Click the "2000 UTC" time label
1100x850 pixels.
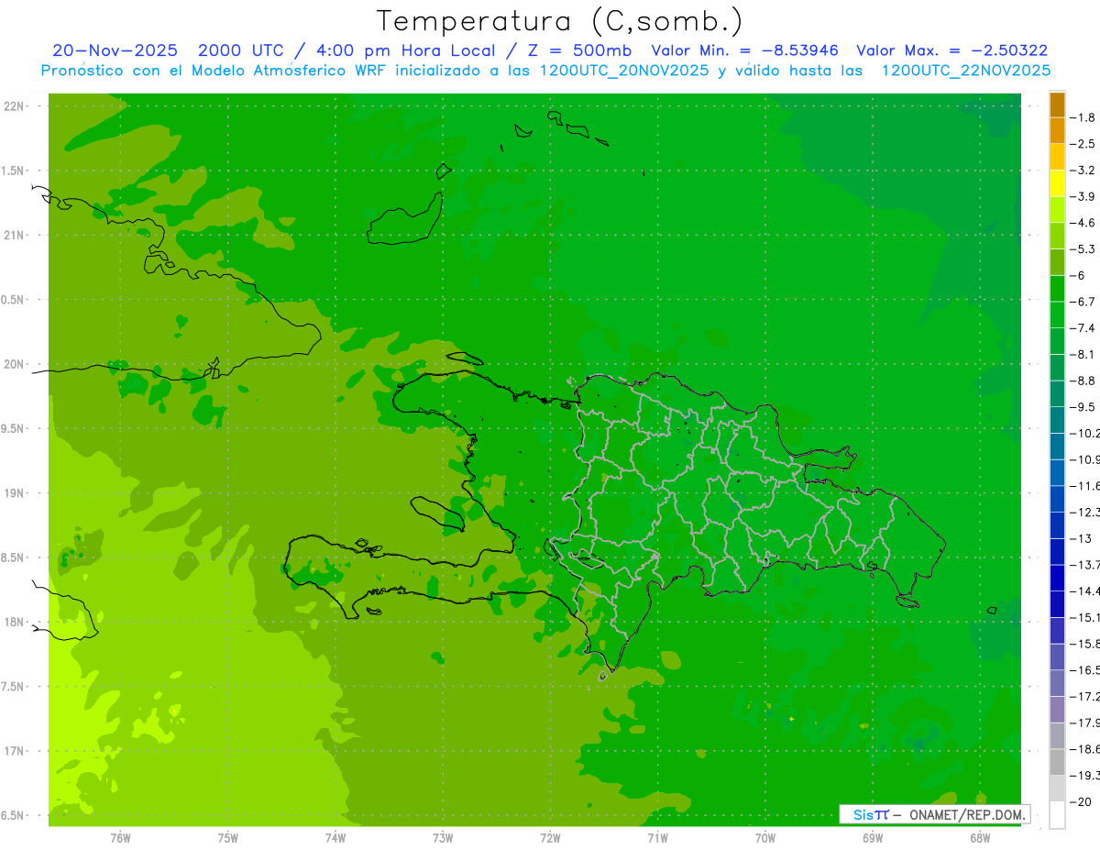240,50
